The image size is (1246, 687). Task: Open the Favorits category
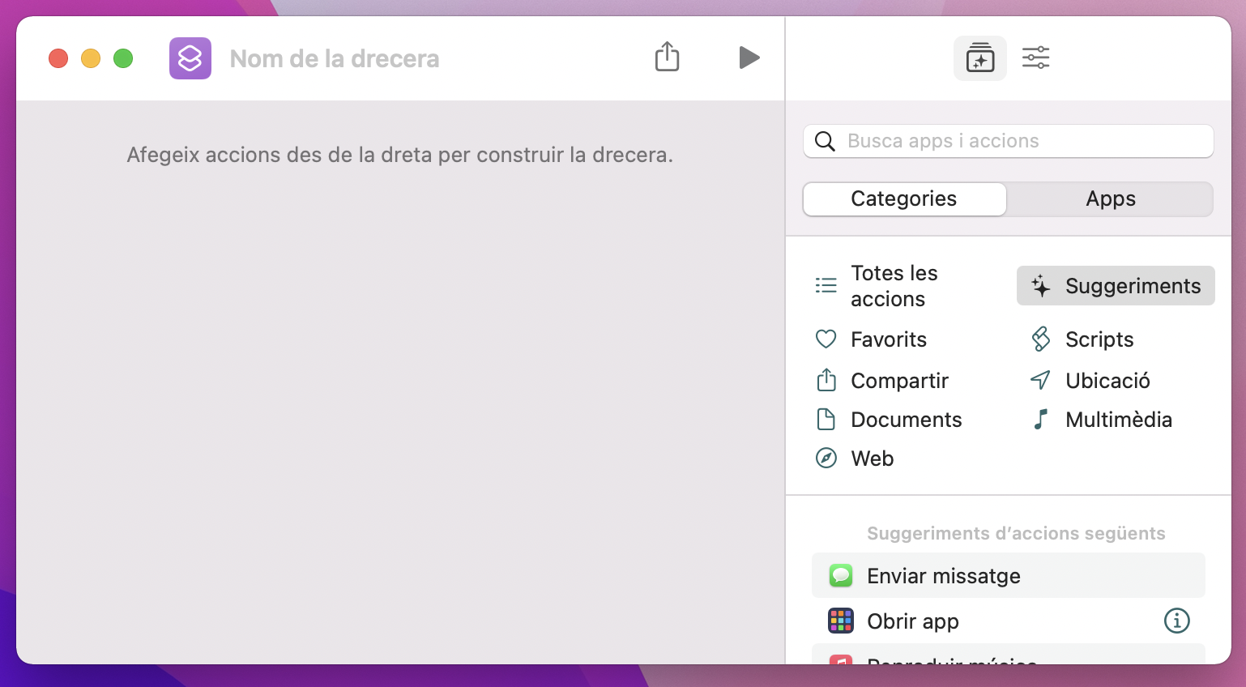[x=888, y=339]
